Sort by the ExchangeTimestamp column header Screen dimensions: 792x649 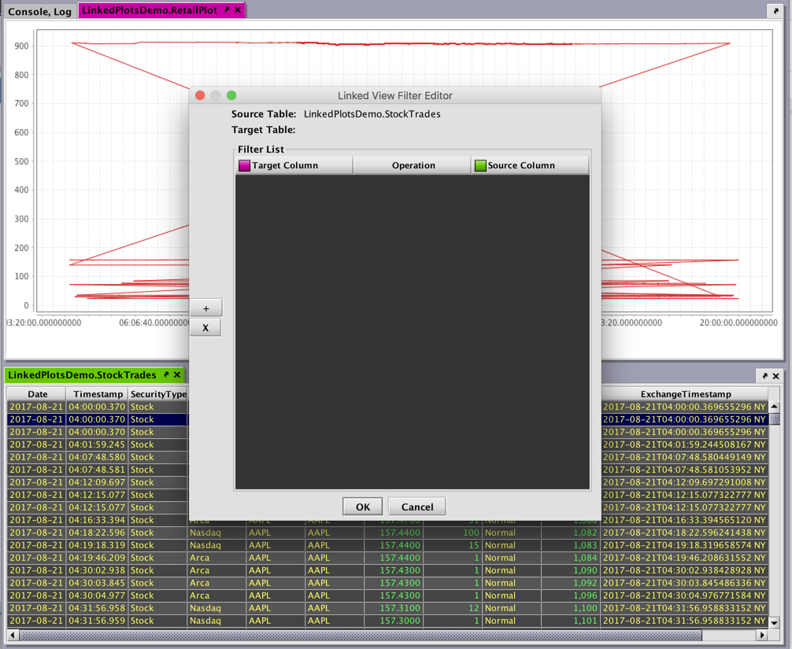685,394
